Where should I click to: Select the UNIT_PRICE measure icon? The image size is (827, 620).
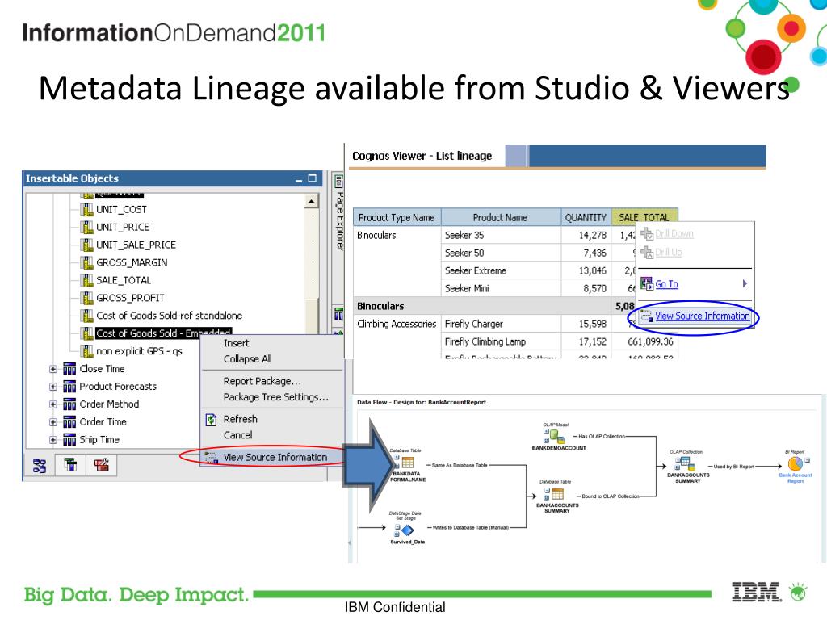[87, 227]
